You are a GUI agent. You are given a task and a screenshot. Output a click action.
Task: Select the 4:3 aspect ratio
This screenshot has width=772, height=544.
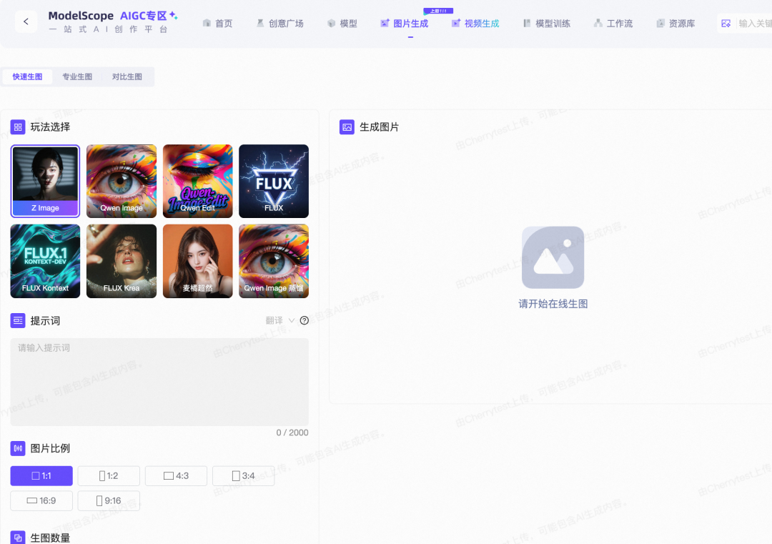click(x=176, y=475)
